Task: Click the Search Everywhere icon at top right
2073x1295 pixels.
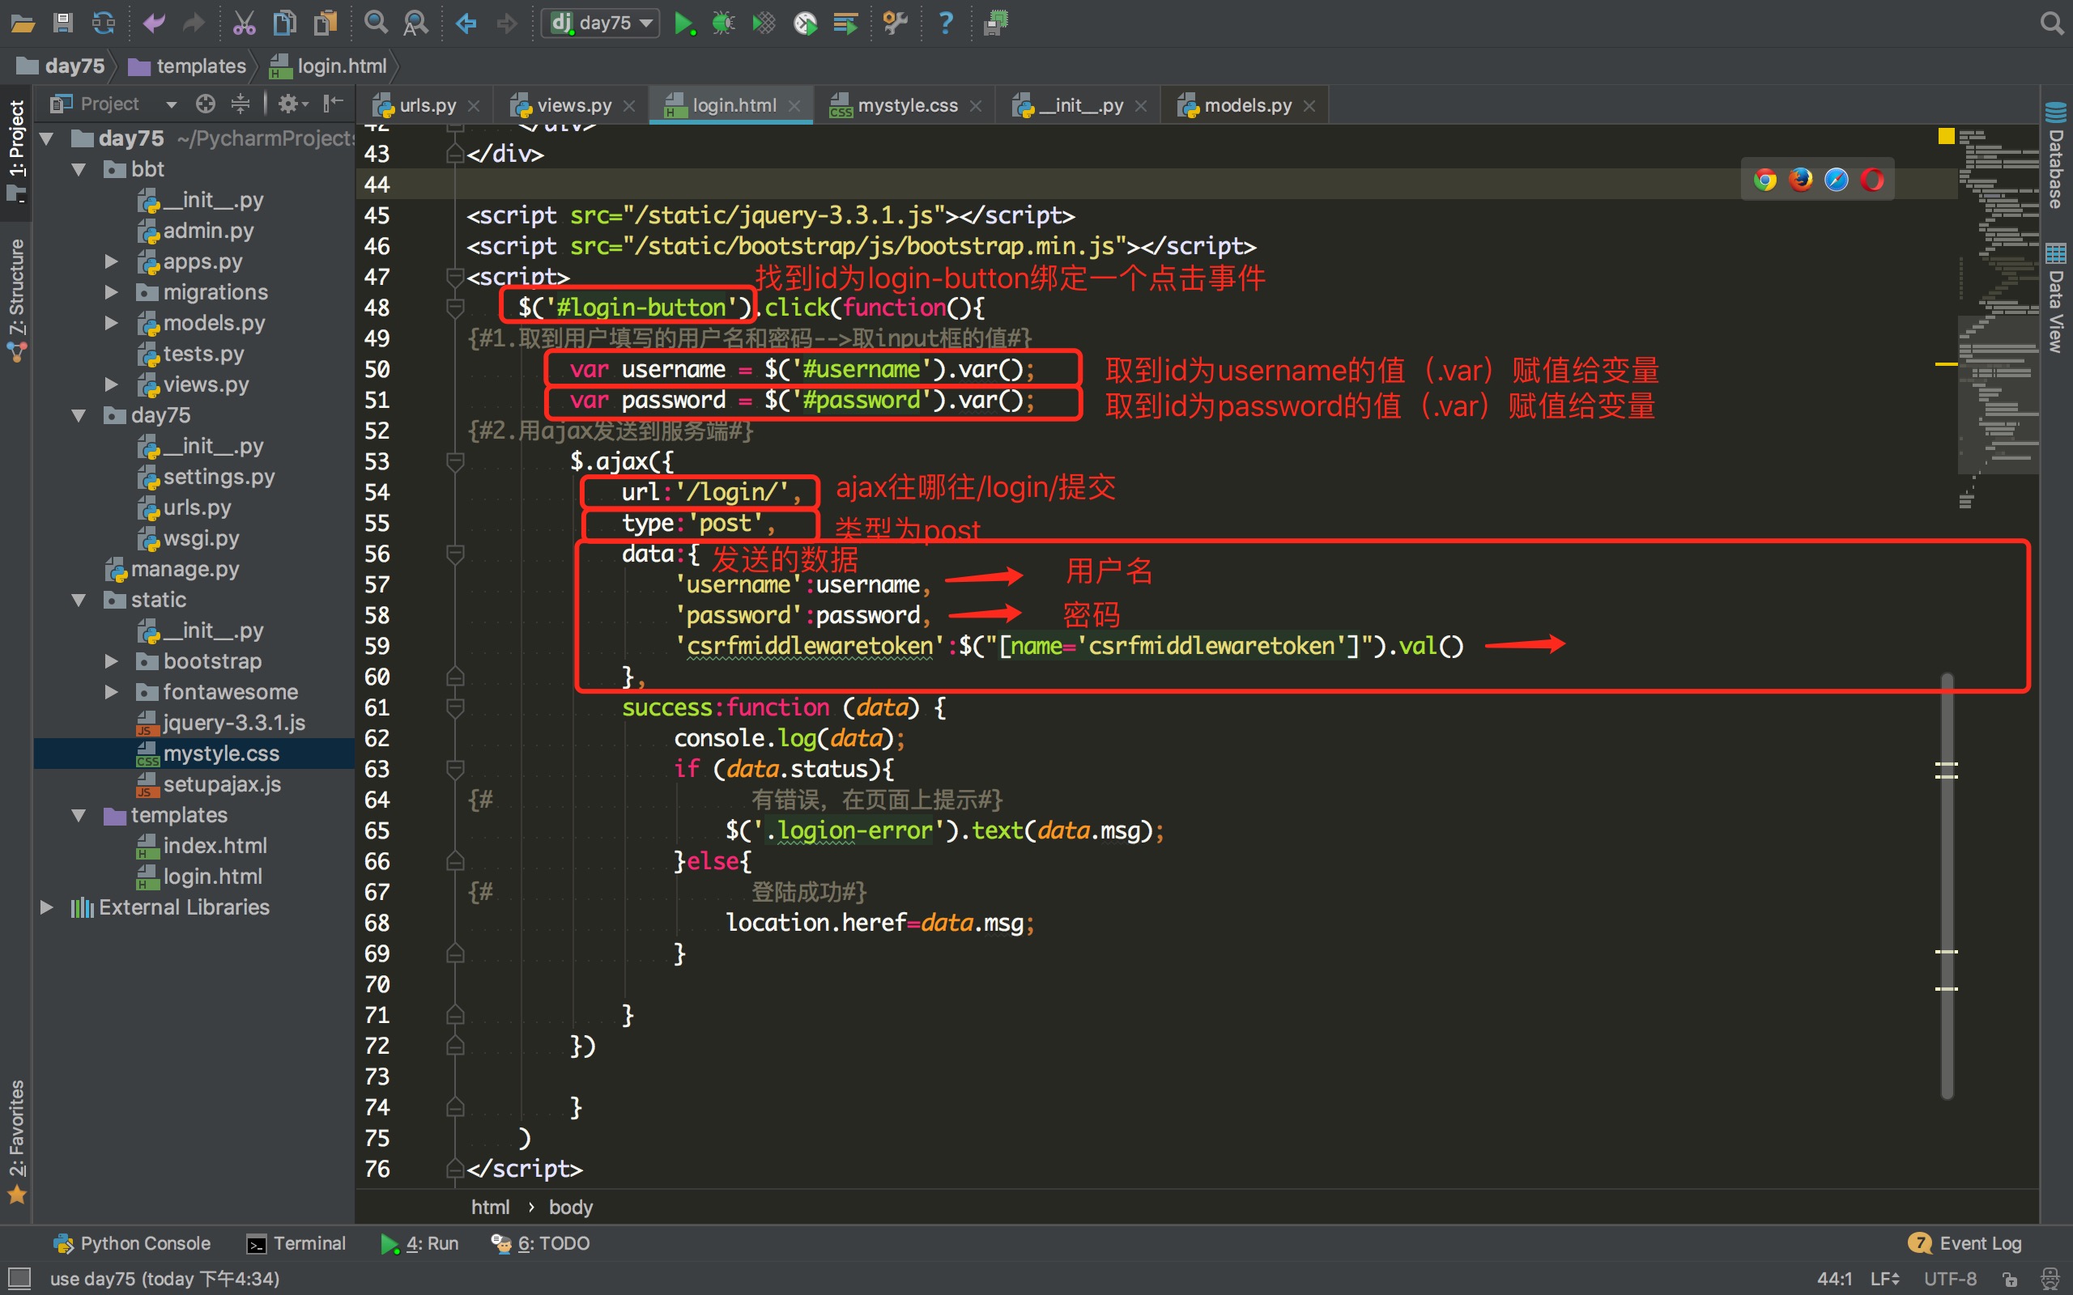Action: coord(2052,23)
